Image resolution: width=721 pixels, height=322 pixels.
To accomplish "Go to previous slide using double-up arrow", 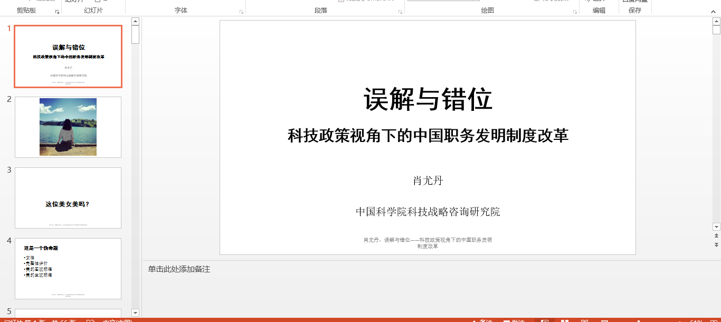I will (x=716, y=236).
